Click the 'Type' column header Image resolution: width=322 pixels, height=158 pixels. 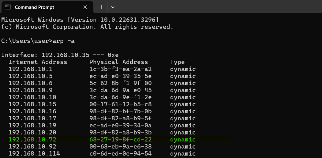pyautogui.click(x=177, y=62)
